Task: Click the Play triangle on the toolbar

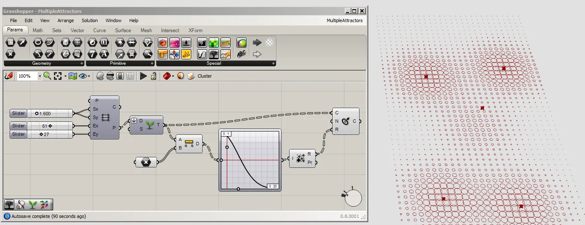Action: pyautogui.click(x=143, y=76)
